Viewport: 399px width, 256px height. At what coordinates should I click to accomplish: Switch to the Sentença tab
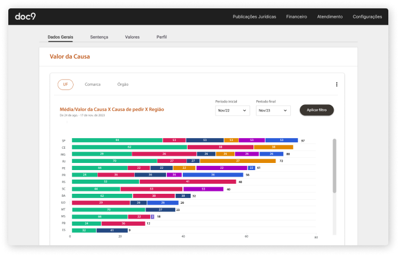point(99,37)
